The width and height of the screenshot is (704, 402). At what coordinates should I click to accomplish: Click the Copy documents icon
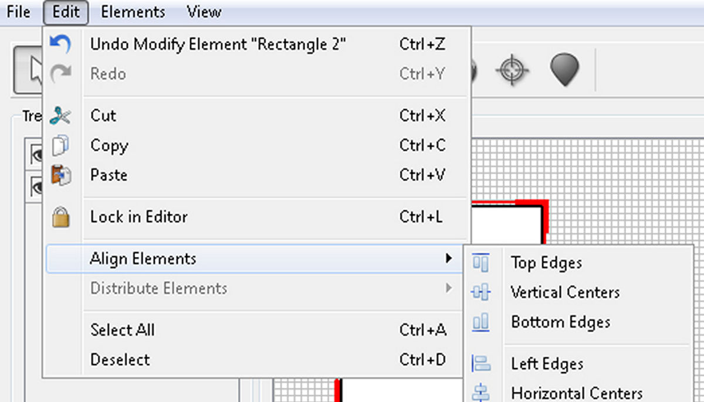coord(60,145)
